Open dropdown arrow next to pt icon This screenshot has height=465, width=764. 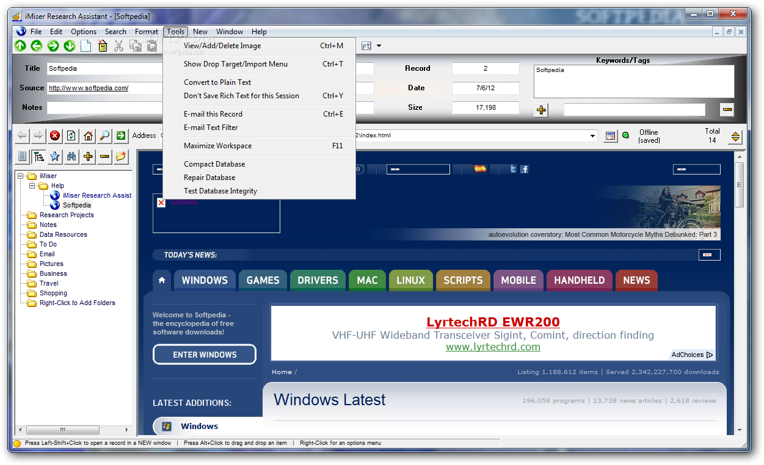point(379,46)
